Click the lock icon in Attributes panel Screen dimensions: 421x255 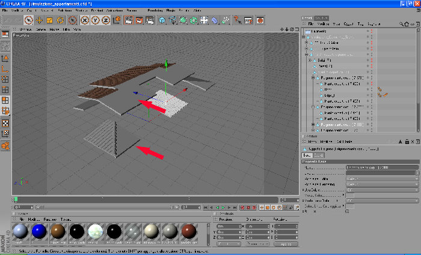tap(407, 142)
